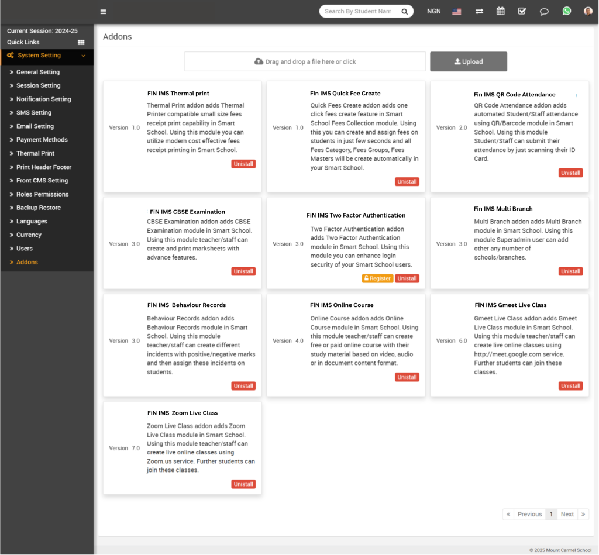
Task: Click the Next pagination link
Action: (567, 514)
